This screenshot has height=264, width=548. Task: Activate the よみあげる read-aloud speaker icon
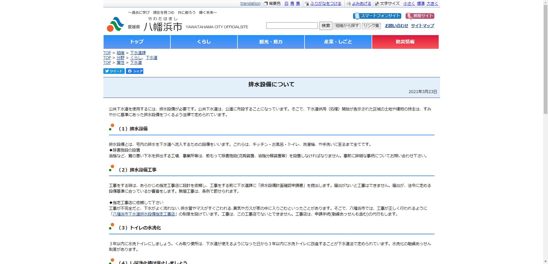point(347,4)
